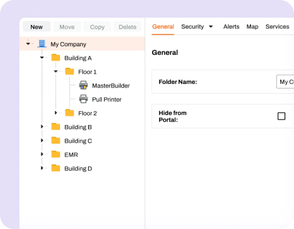Click the Building A folder icon

56,58
